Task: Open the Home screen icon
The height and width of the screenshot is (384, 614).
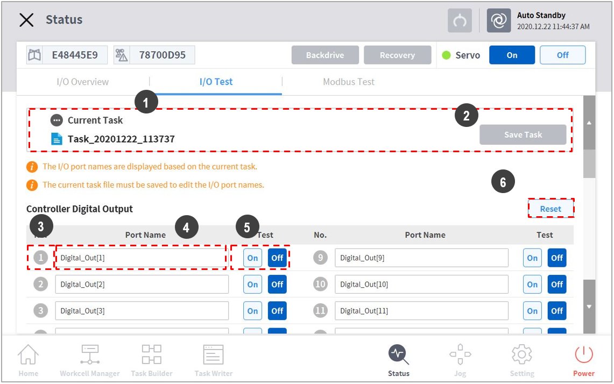Action: 28,355
